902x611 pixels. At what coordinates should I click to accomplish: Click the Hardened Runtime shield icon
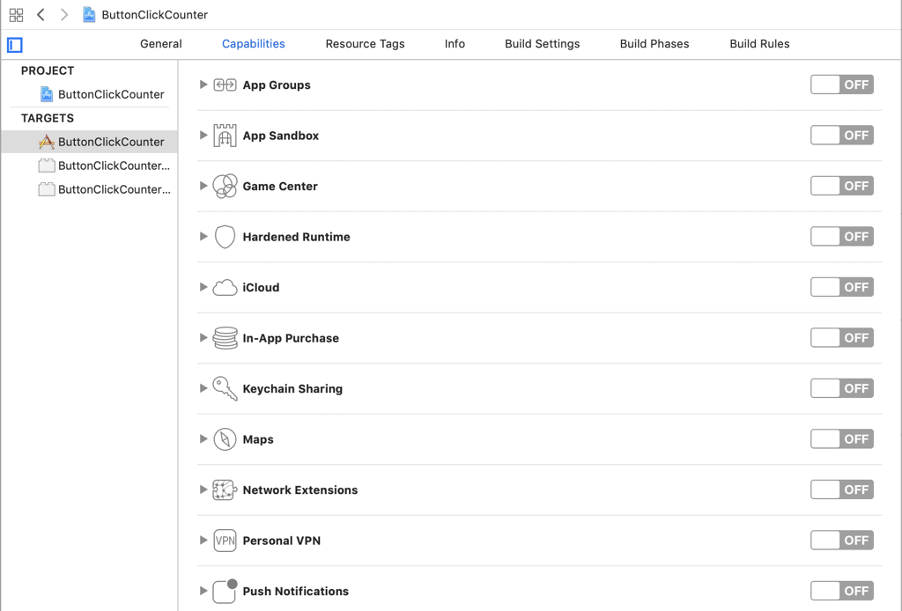pyautogui.click(x=225, y=237)
